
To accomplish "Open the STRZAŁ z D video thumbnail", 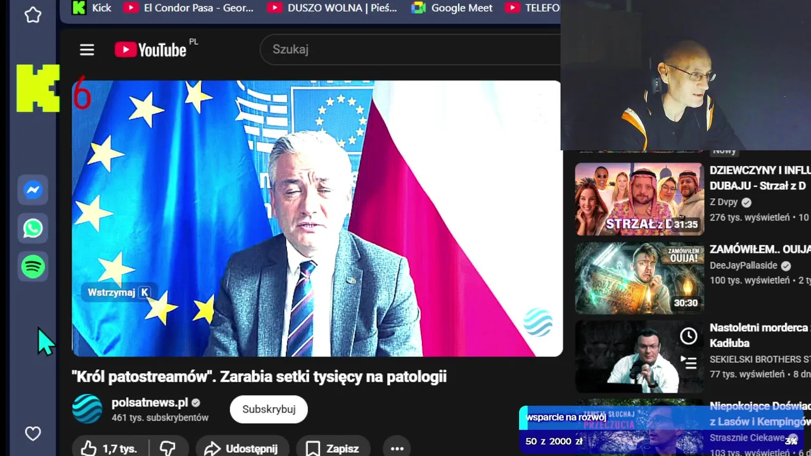I will click(639, 199).
